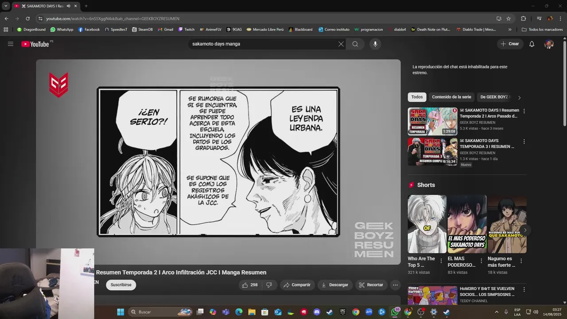Open options for 'Nagumo es más fuerte' short

point(521,261)
